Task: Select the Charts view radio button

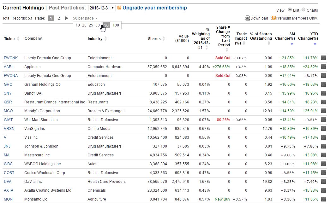Action: [303, 10]
